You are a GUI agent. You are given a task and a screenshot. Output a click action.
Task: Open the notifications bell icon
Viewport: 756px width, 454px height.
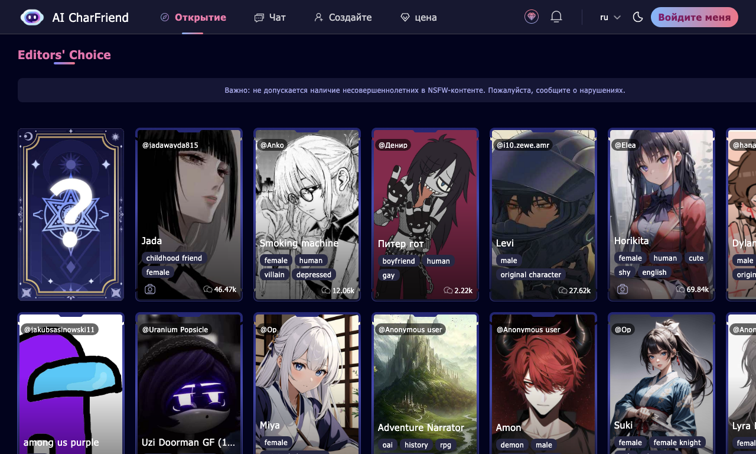coord(556,17)
